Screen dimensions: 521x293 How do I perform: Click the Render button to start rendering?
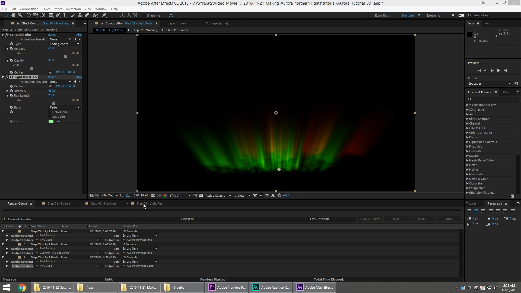(449, 219)
